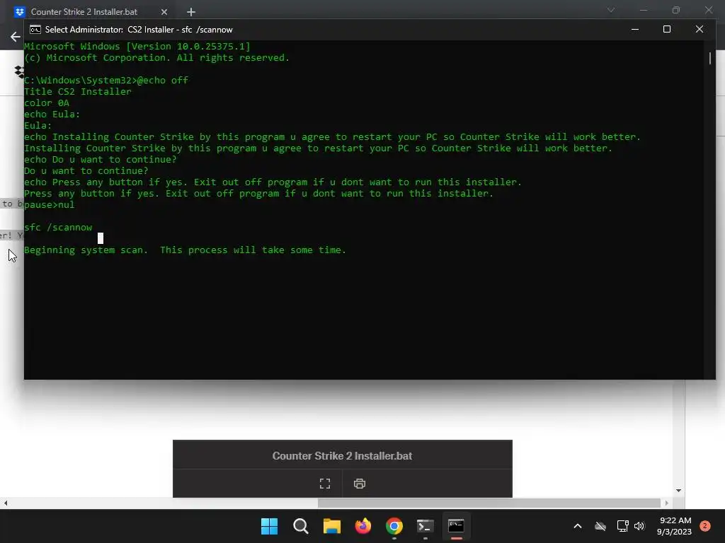Open a new browser tab
Viewport: 725px width, 543px height.
[191, 12]
